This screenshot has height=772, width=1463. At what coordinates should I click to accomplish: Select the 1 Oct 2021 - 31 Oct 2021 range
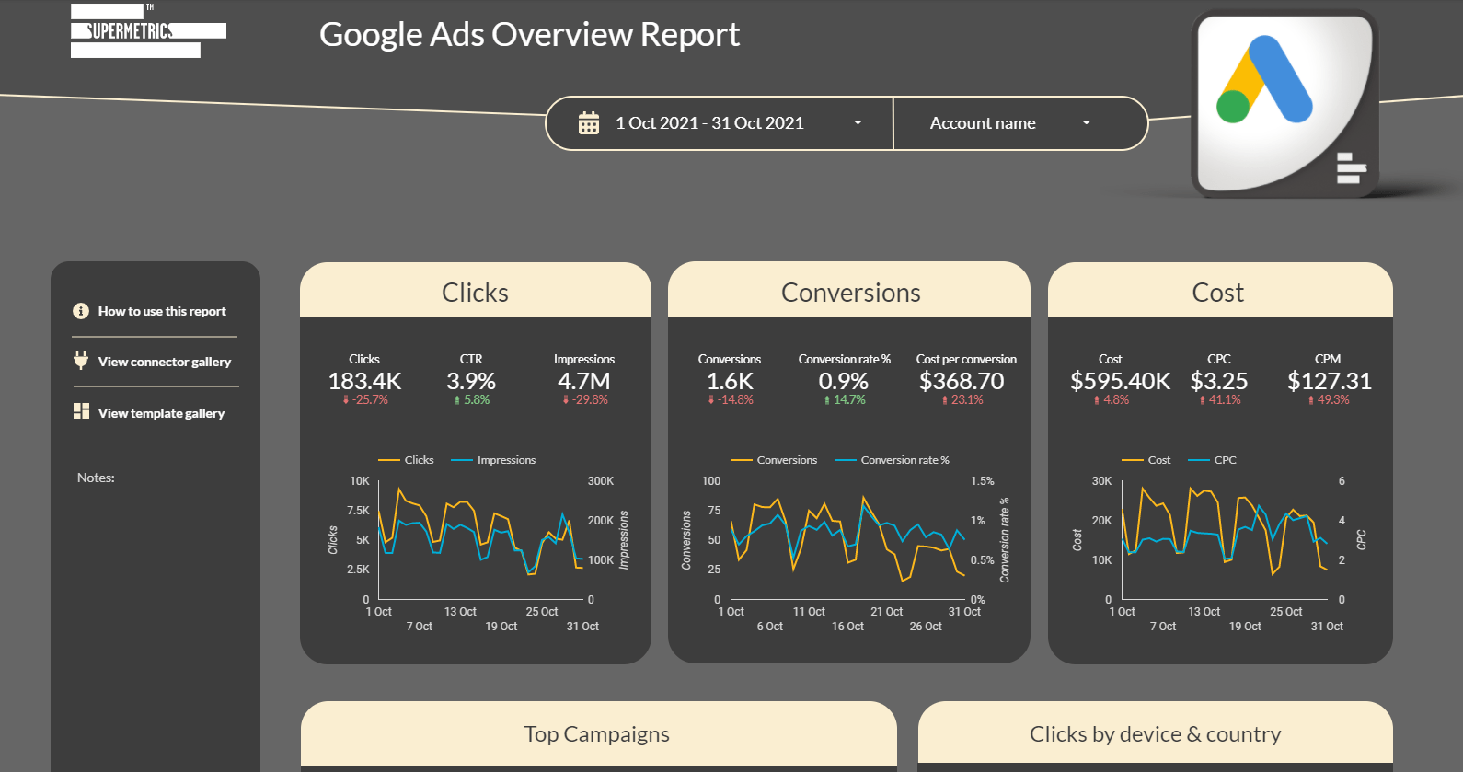(709, 123)
